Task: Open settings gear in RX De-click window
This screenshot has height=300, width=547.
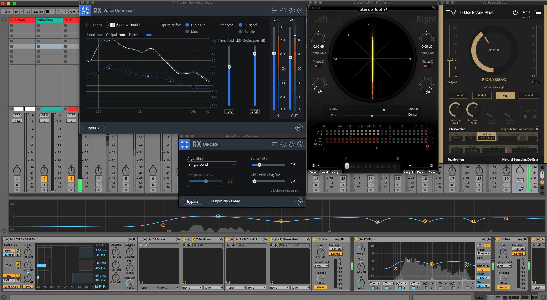Action: click(x=292, y=144)
